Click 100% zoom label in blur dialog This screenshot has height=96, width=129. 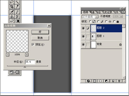pos(17,54)
